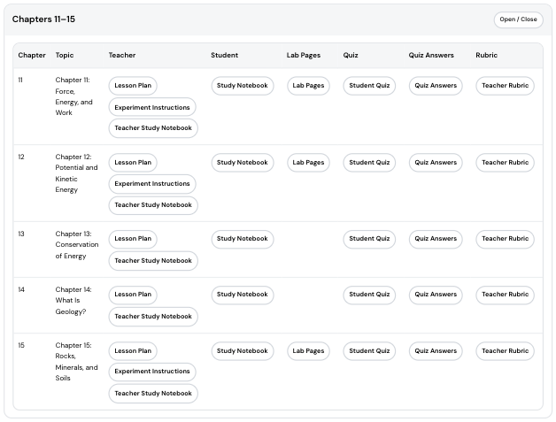Screen dimensions: 556x422
Task: Open Chapter 14 Student Quiz
Action: (369, 295)
